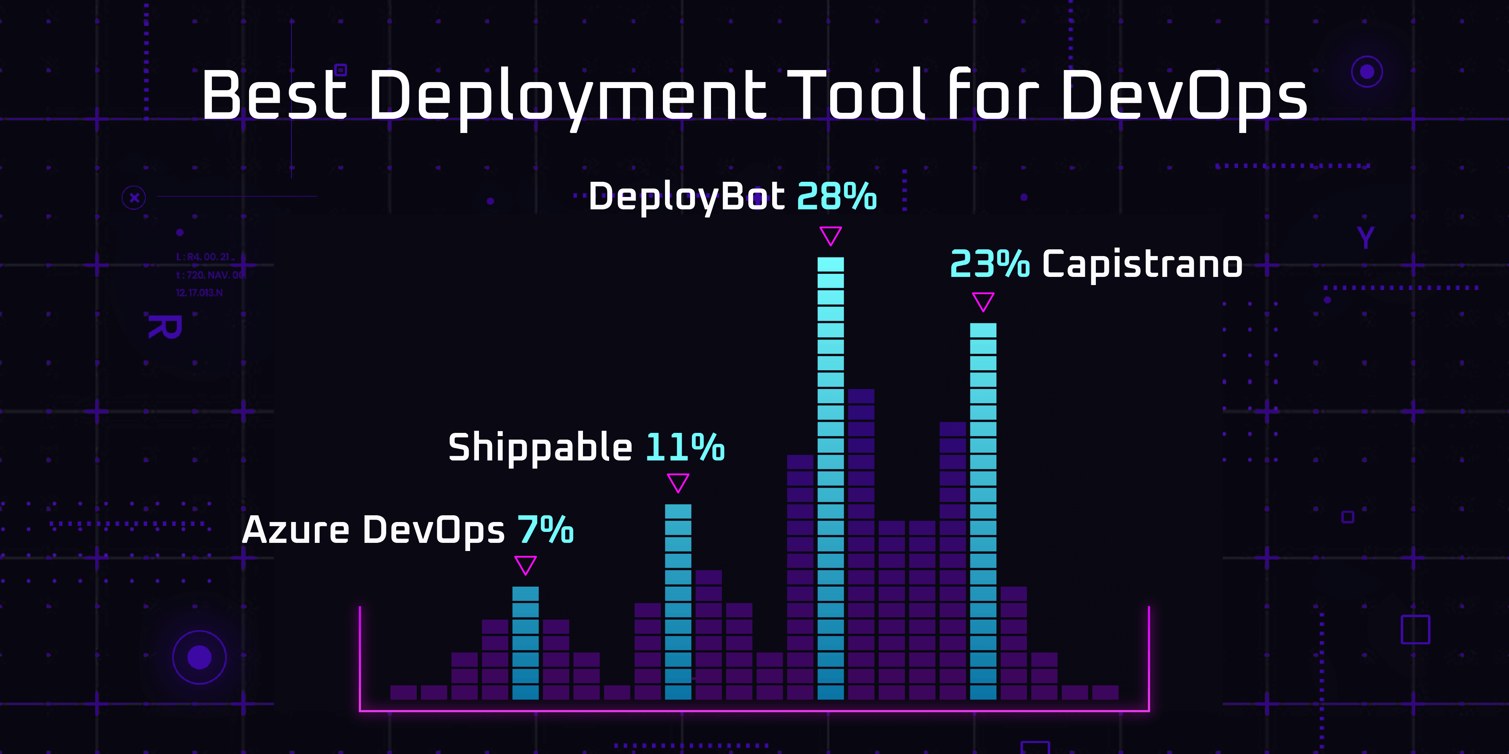Click the "7%" value beside Azure DevOps
1509x754 pixels.
point(545,530)
